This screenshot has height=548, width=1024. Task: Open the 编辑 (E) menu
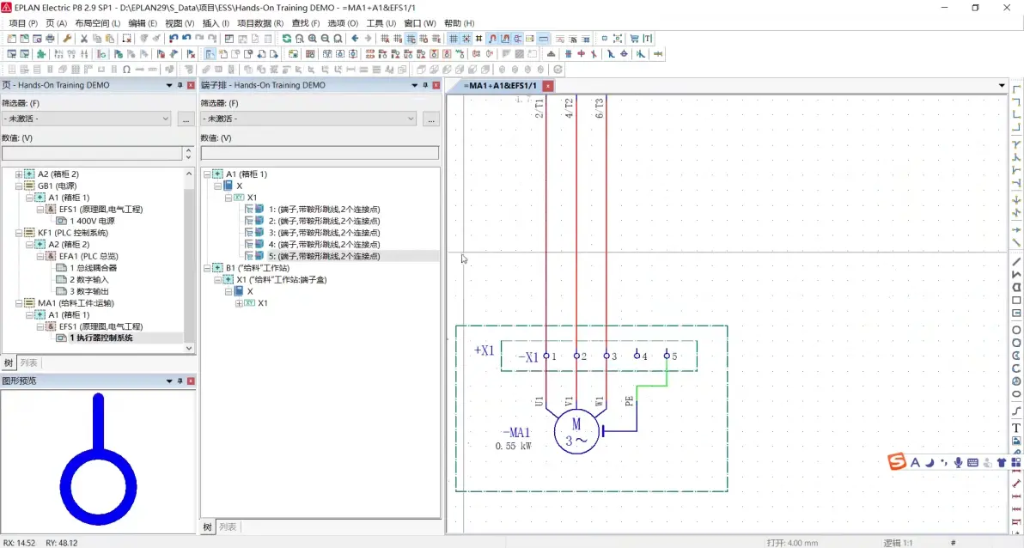143,23
